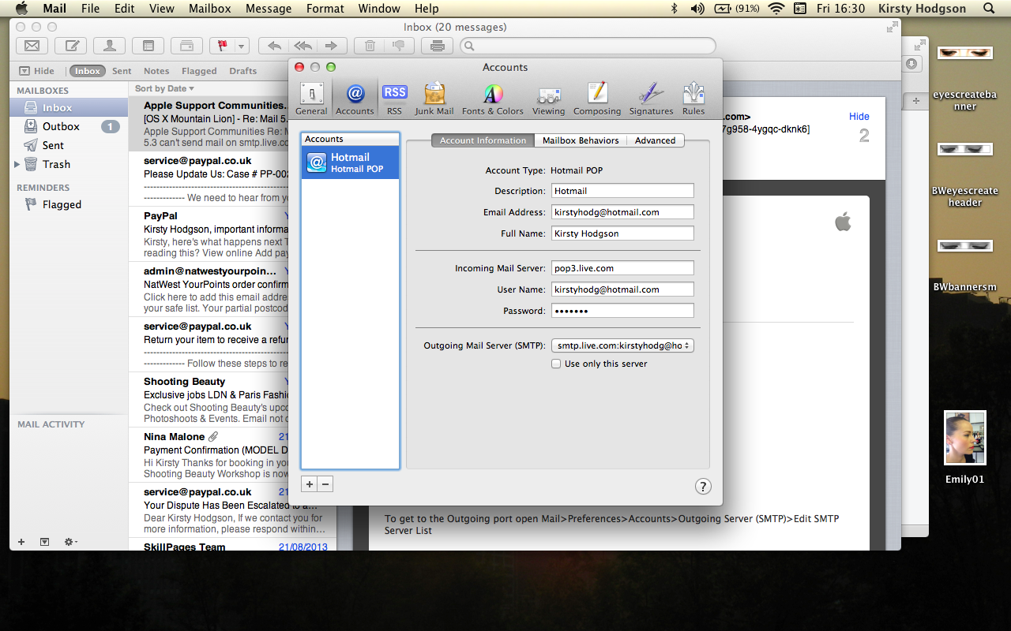Switch to Account Information tab

[483, 140]
